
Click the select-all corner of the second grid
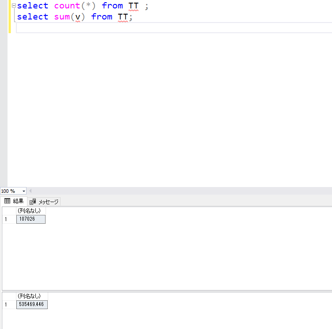(8, 296)
